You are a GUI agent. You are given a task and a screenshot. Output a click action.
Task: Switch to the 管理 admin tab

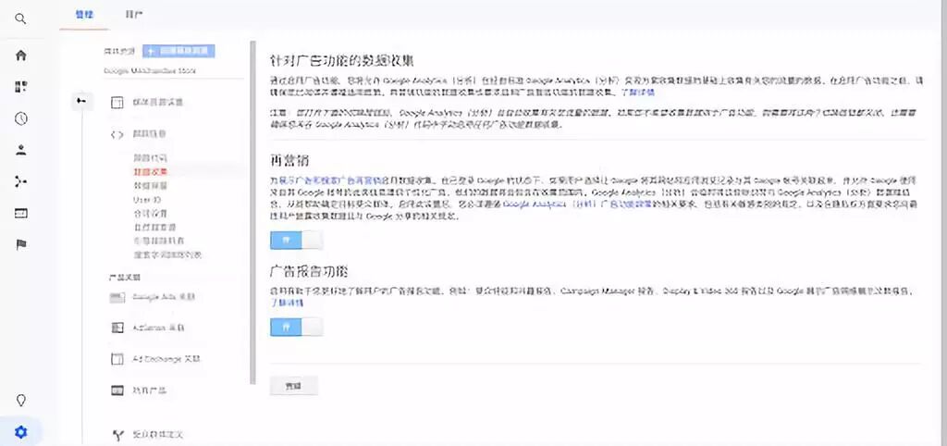(x=83, y=15)
